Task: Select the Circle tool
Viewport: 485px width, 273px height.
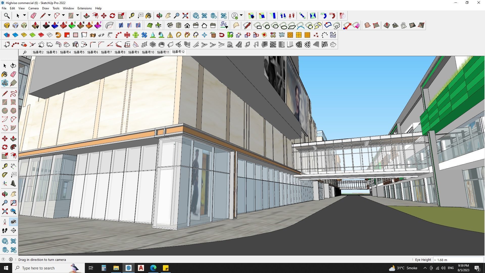Action: pos(5,111)
